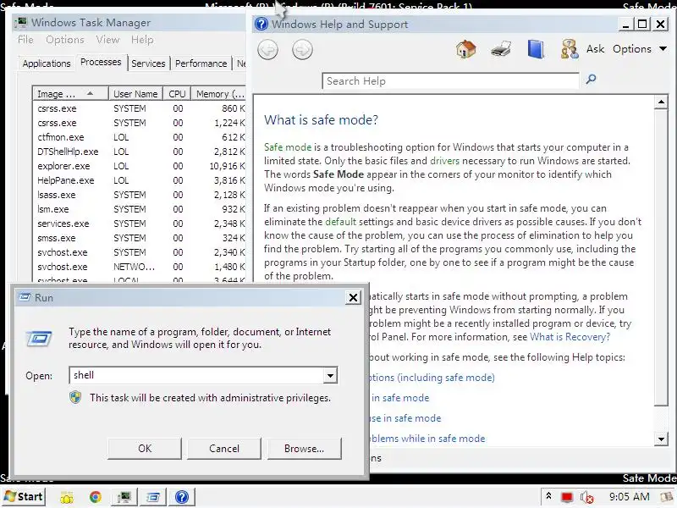This screenshot has height=508, width=677.
Task: Click the UAC shield icon in Run dialog
Action: [75, 397]
